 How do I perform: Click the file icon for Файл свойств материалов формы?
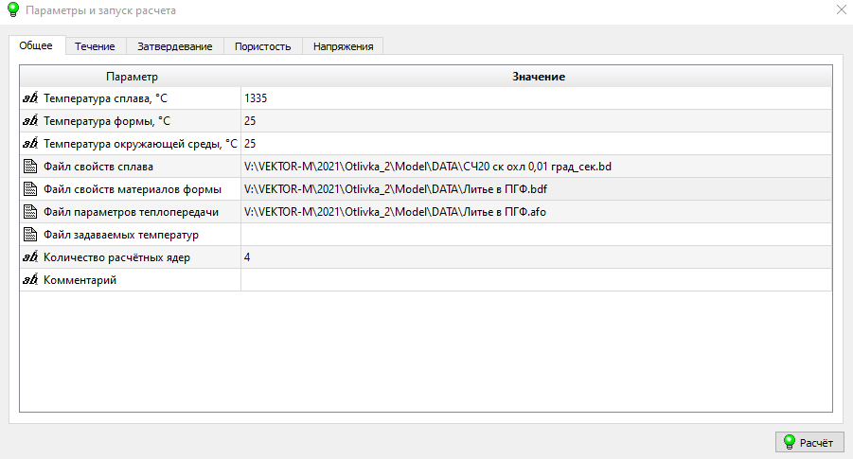pos(29,189)
